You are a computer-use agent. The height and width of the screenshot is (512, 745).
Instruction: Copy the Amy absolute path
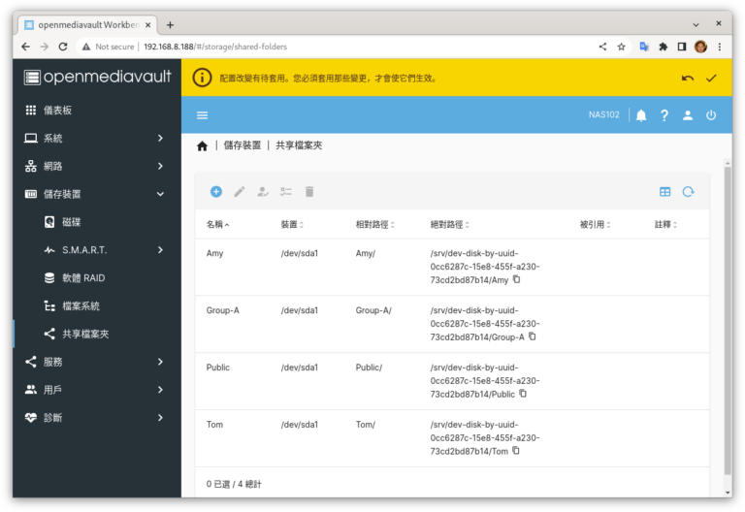(x=516, y=279)
